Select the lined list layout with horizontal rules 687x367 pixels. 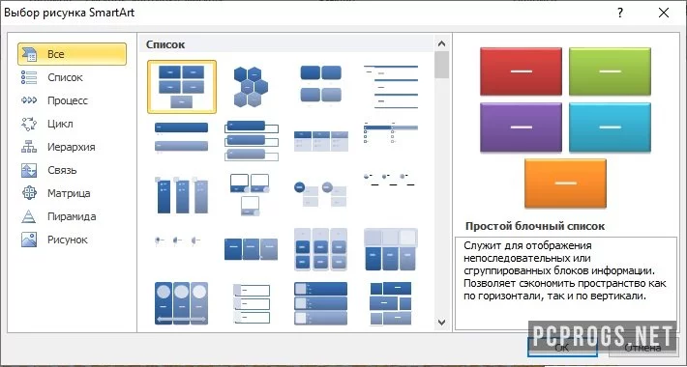click(x=390, y=87)
